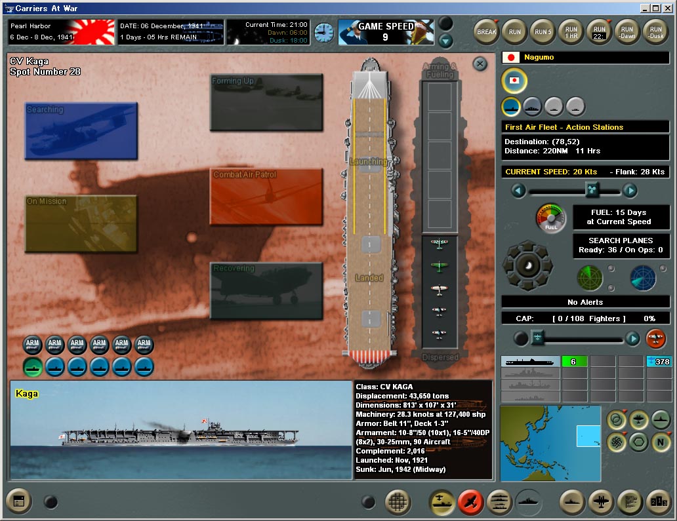Click the red aircraft strike button
The image size is (677, 521).
tap(470, 501)
